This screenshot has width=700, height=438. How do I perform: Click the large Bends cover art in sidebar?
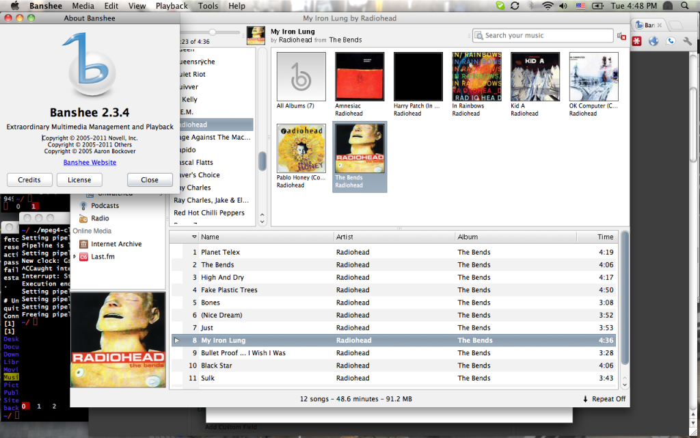click(118, 339)
